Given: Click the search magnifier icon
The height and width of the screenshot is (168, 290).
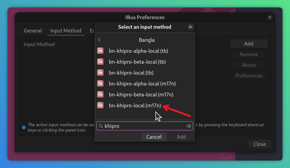Looking at the screenshot, I should (101, 126).
